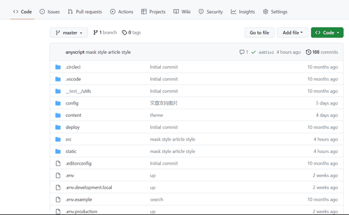Open latest commit message mask style article style
Image resolution: width=349 pixels, height=215 pixels.
point(108,52)
